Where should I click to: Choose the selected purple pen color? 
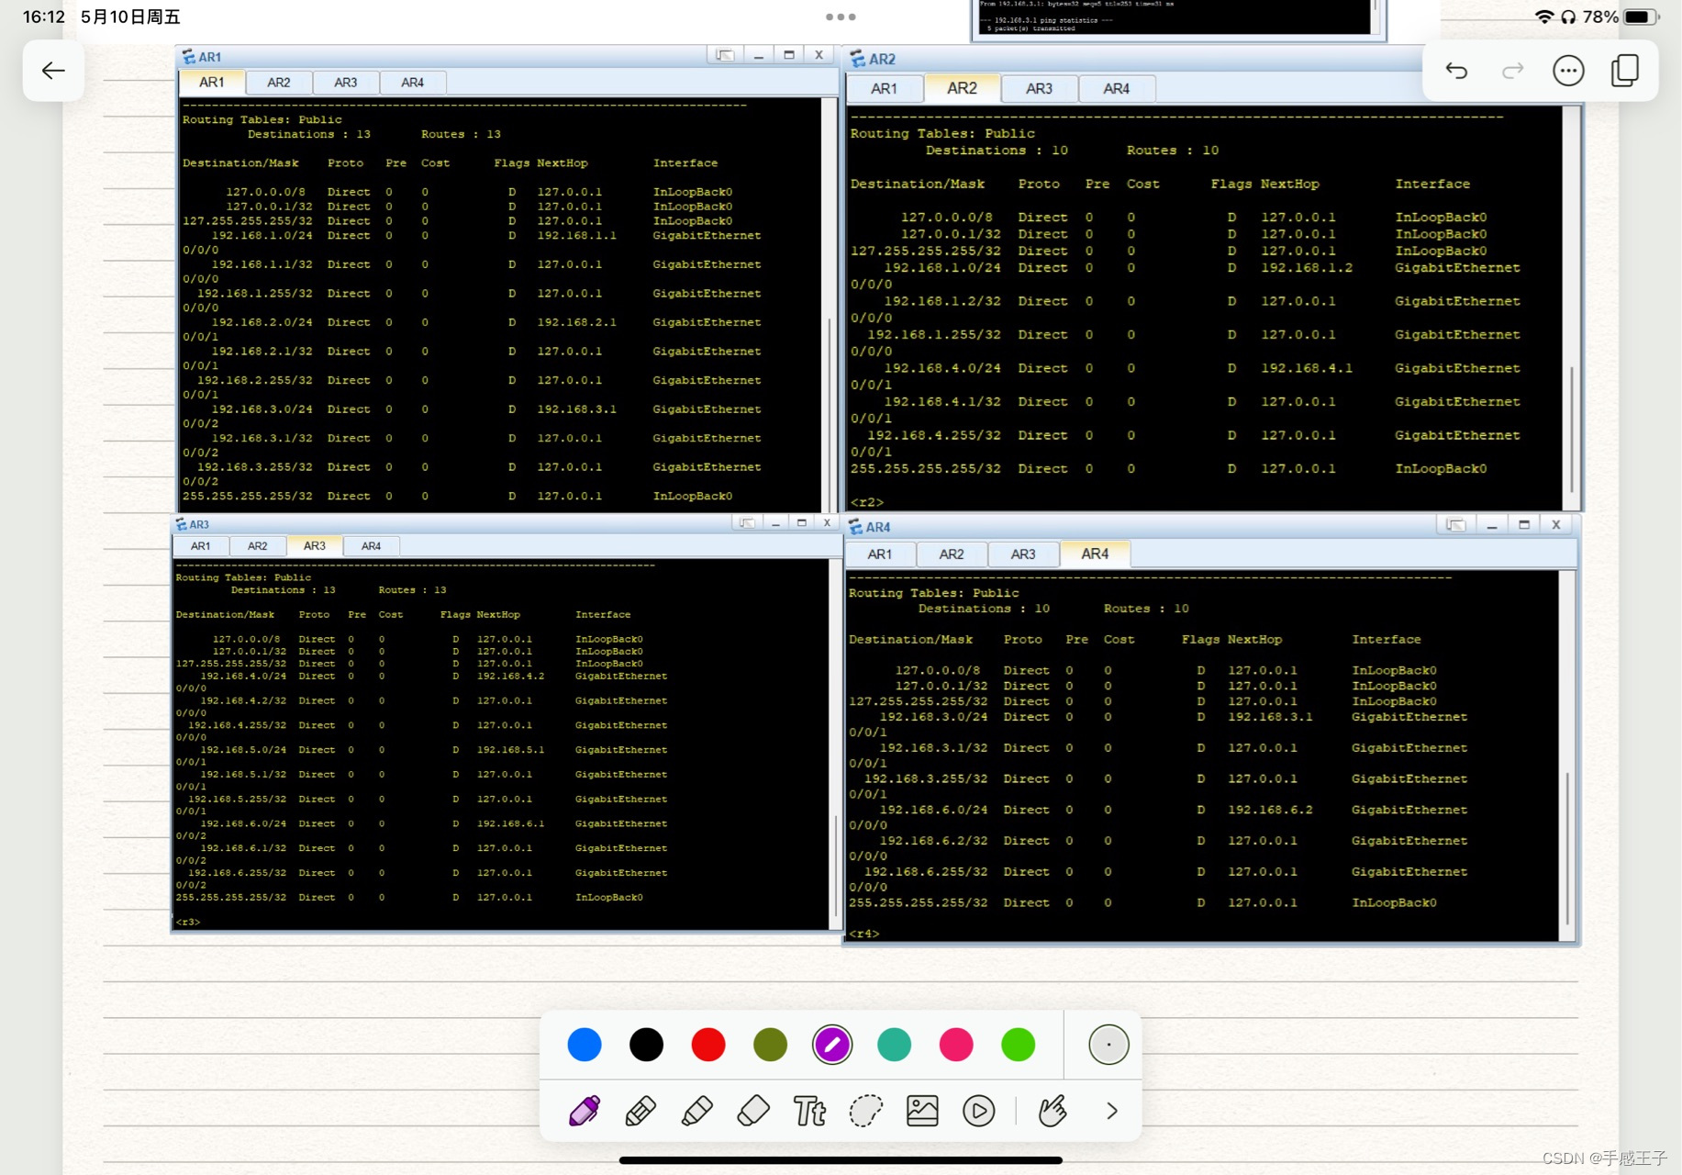pos(832,1045)
